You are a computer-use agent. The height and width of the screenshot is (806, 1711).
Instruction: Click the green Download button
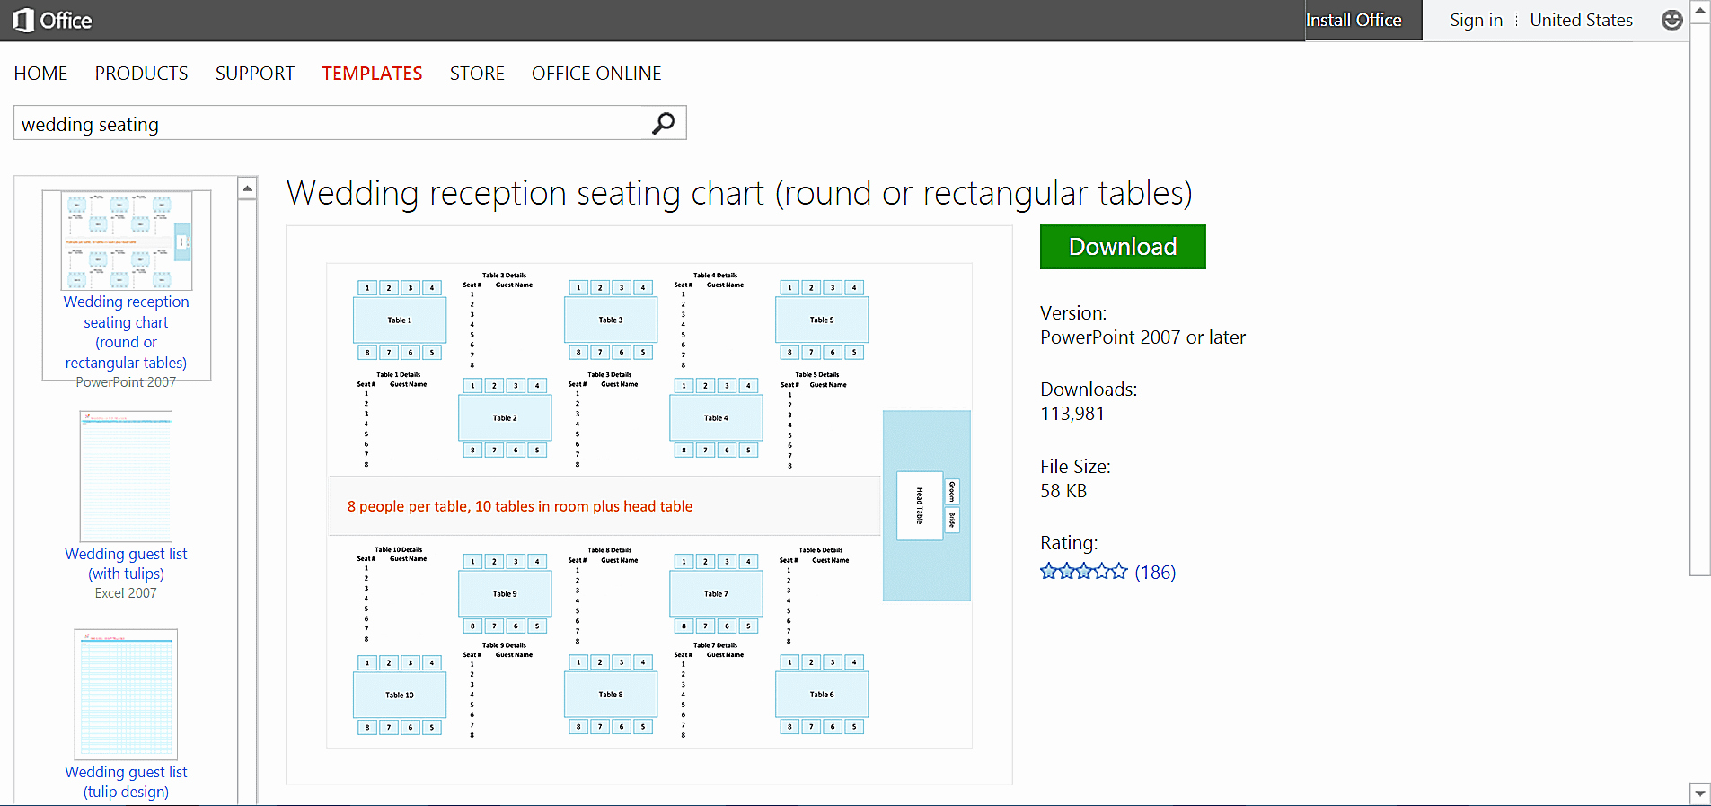click(x=1123, y=247)
